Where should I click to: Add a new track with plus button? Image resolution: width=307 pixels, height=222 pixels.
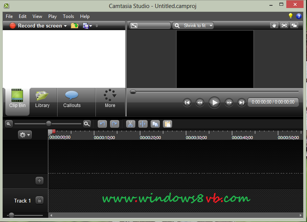coord(39,181)
